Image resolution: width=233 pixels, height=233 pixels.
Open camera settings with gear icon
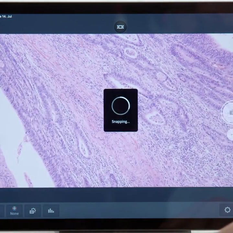pos(33,211)
